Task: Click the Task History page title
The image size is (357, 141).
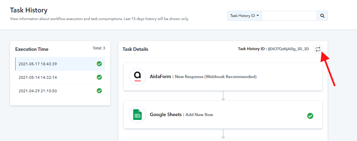Action: tap(29, 10)
